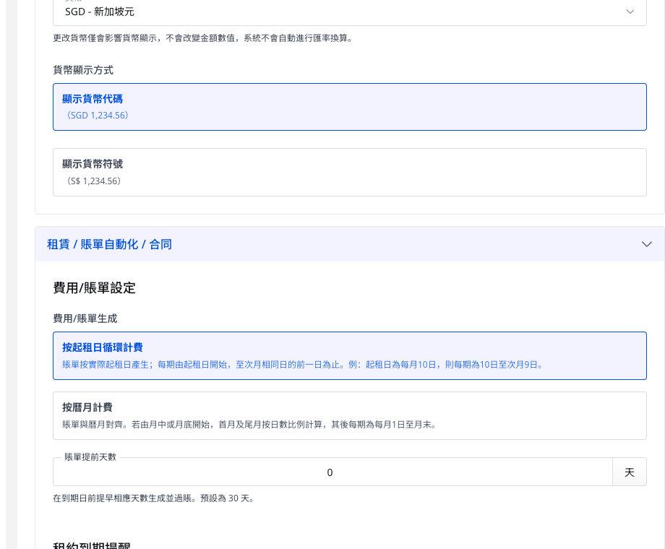The image size is (665, 549).
Task: Select the 顯示貨幣代碼 display option
Action: 349,107
